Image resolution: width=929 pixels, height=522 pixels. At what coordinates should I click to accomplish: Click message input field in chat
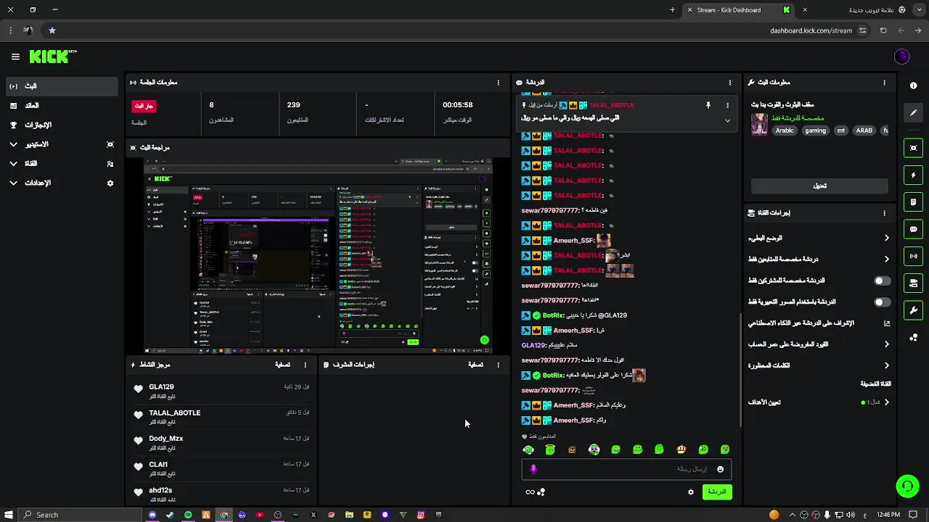tap(626, 469)
